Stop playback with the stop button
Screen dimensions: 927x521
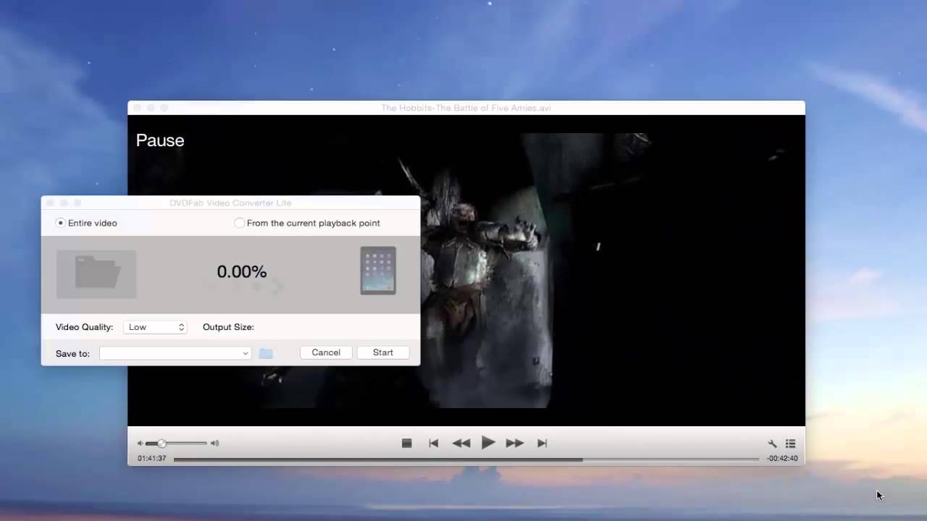coord(407,443)
